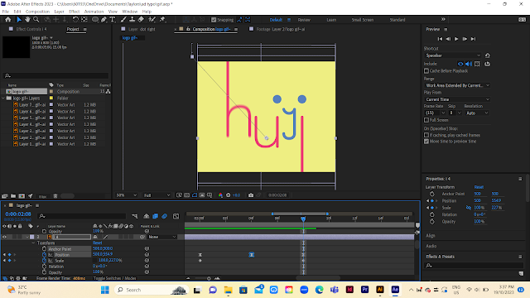Screen dimensions: 530x298
Task: Open the Animation menu
Action: (x=94, y=12)
